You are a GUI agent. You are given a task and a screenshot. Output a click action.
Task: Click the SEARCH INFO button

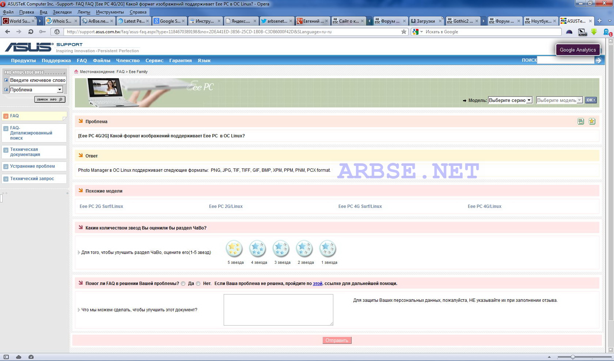tap(50, 99)
